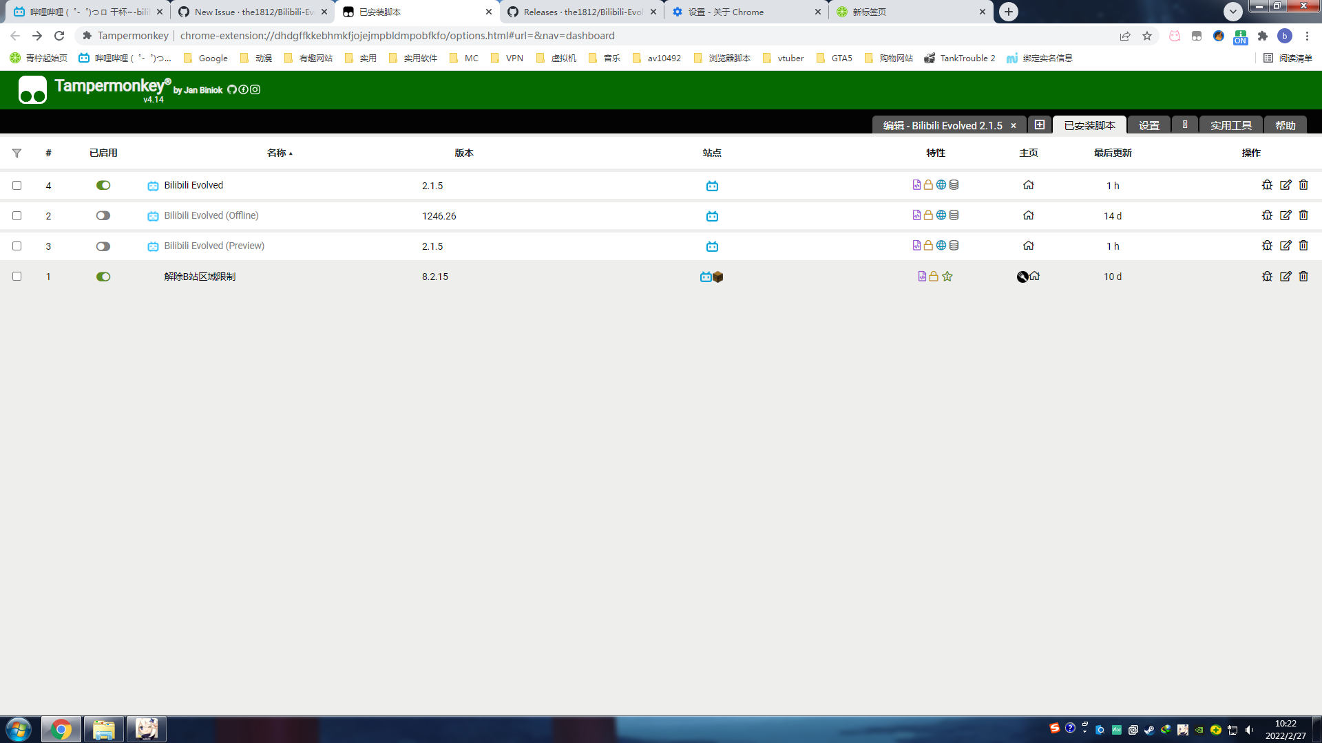Image resolution: width=1322 pixels, height=743 pixels.
Task: Click the Bilibili Evolved (Preview) script name
Action: point(213,246)
